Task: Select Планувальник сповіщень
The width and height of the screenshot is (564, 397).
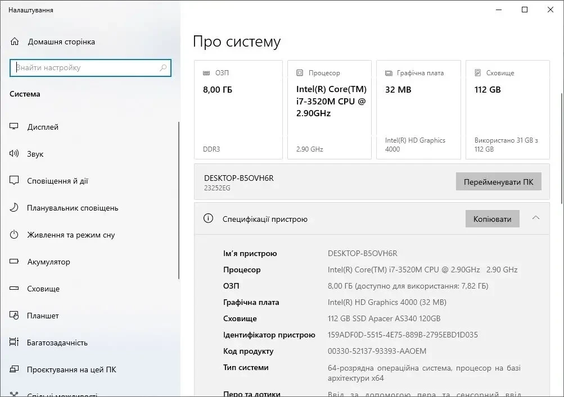Action: pyautogui.click(x=73, y=208)
